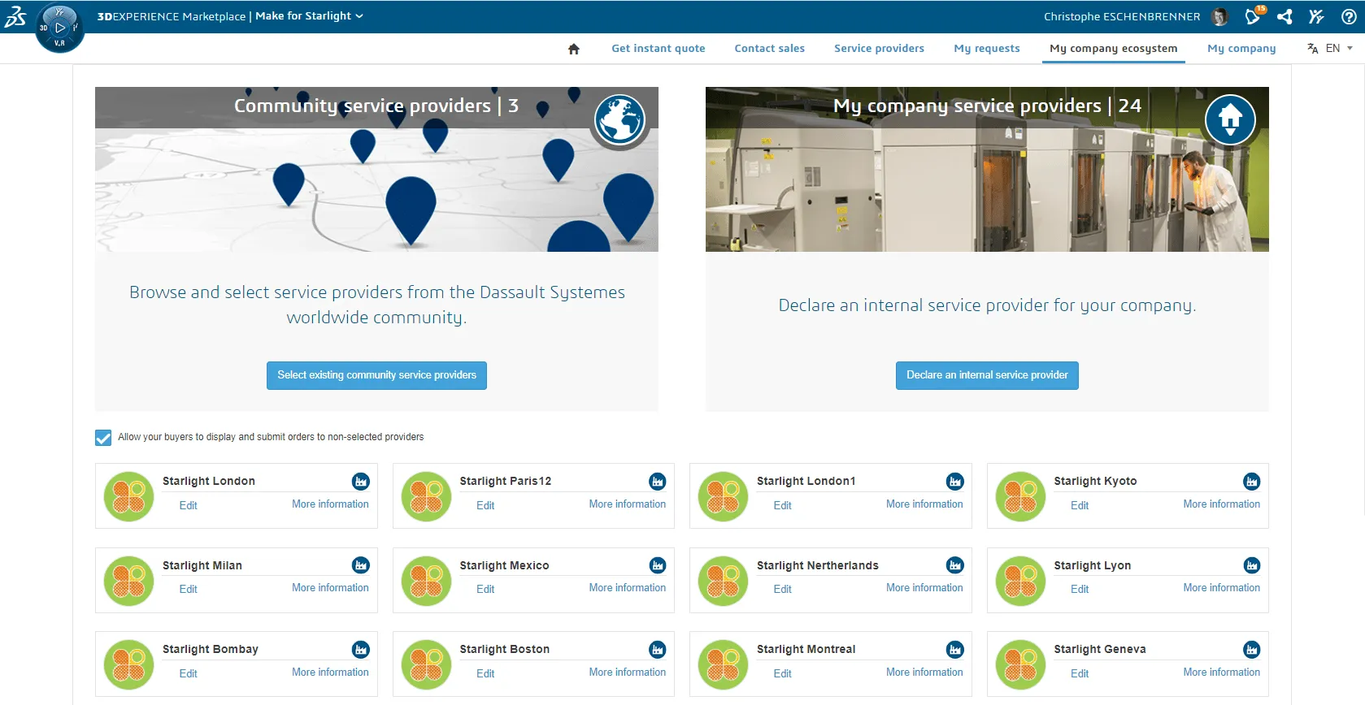Click factory icon on Starlight Lyon card
The height and width of the screenshot is (705, 1365).
click(x=1252, y=565)
